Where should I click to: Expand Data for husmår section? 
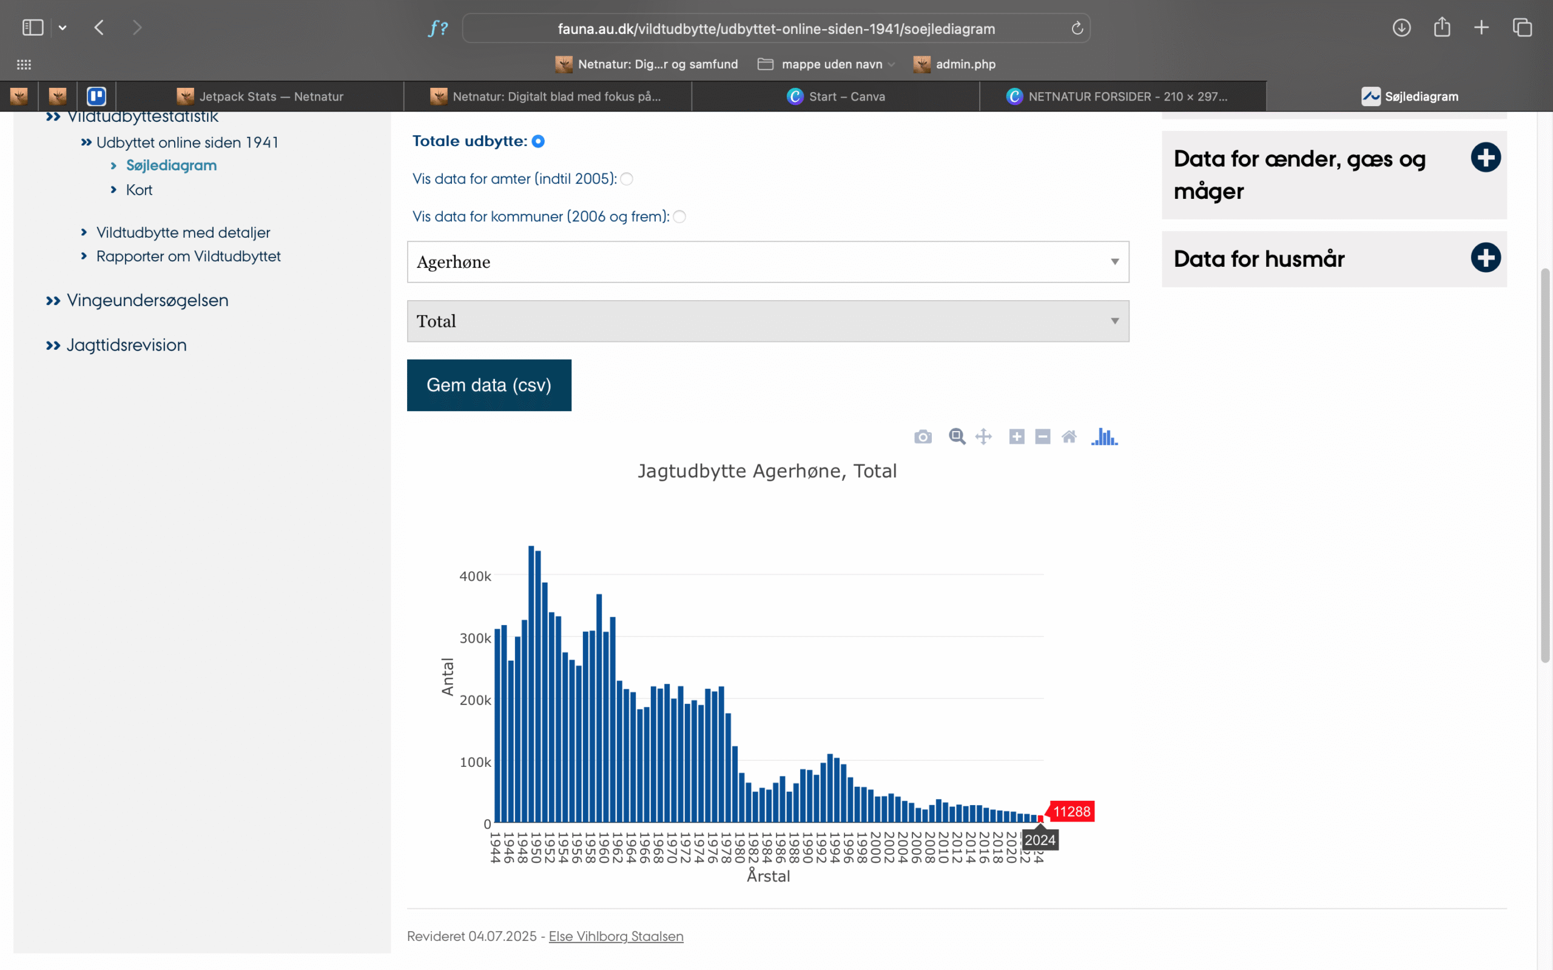pyautogui.click(x=1485, y=258)
